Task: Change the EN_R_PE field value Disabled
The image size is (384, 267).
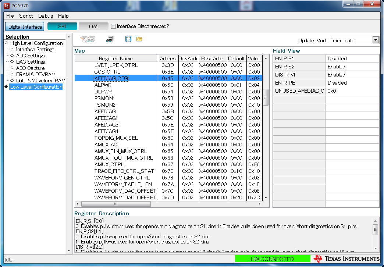Action: [x=352, y=83]
